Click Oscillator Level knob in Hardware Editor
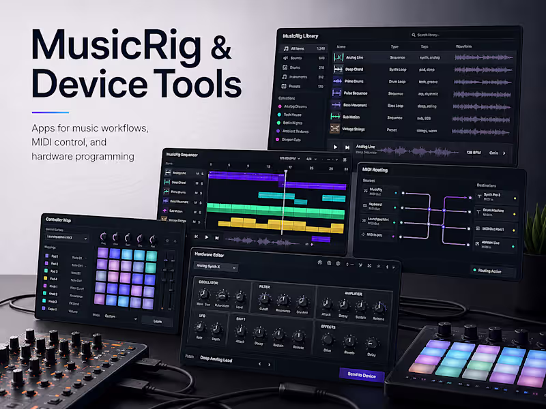Viewport: 546px width, 409px height. click(240, 297)
